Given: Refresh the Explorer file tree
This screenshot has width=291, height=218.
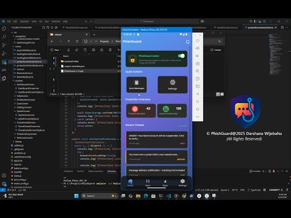Looking at the screenshot, I should 52,27.
